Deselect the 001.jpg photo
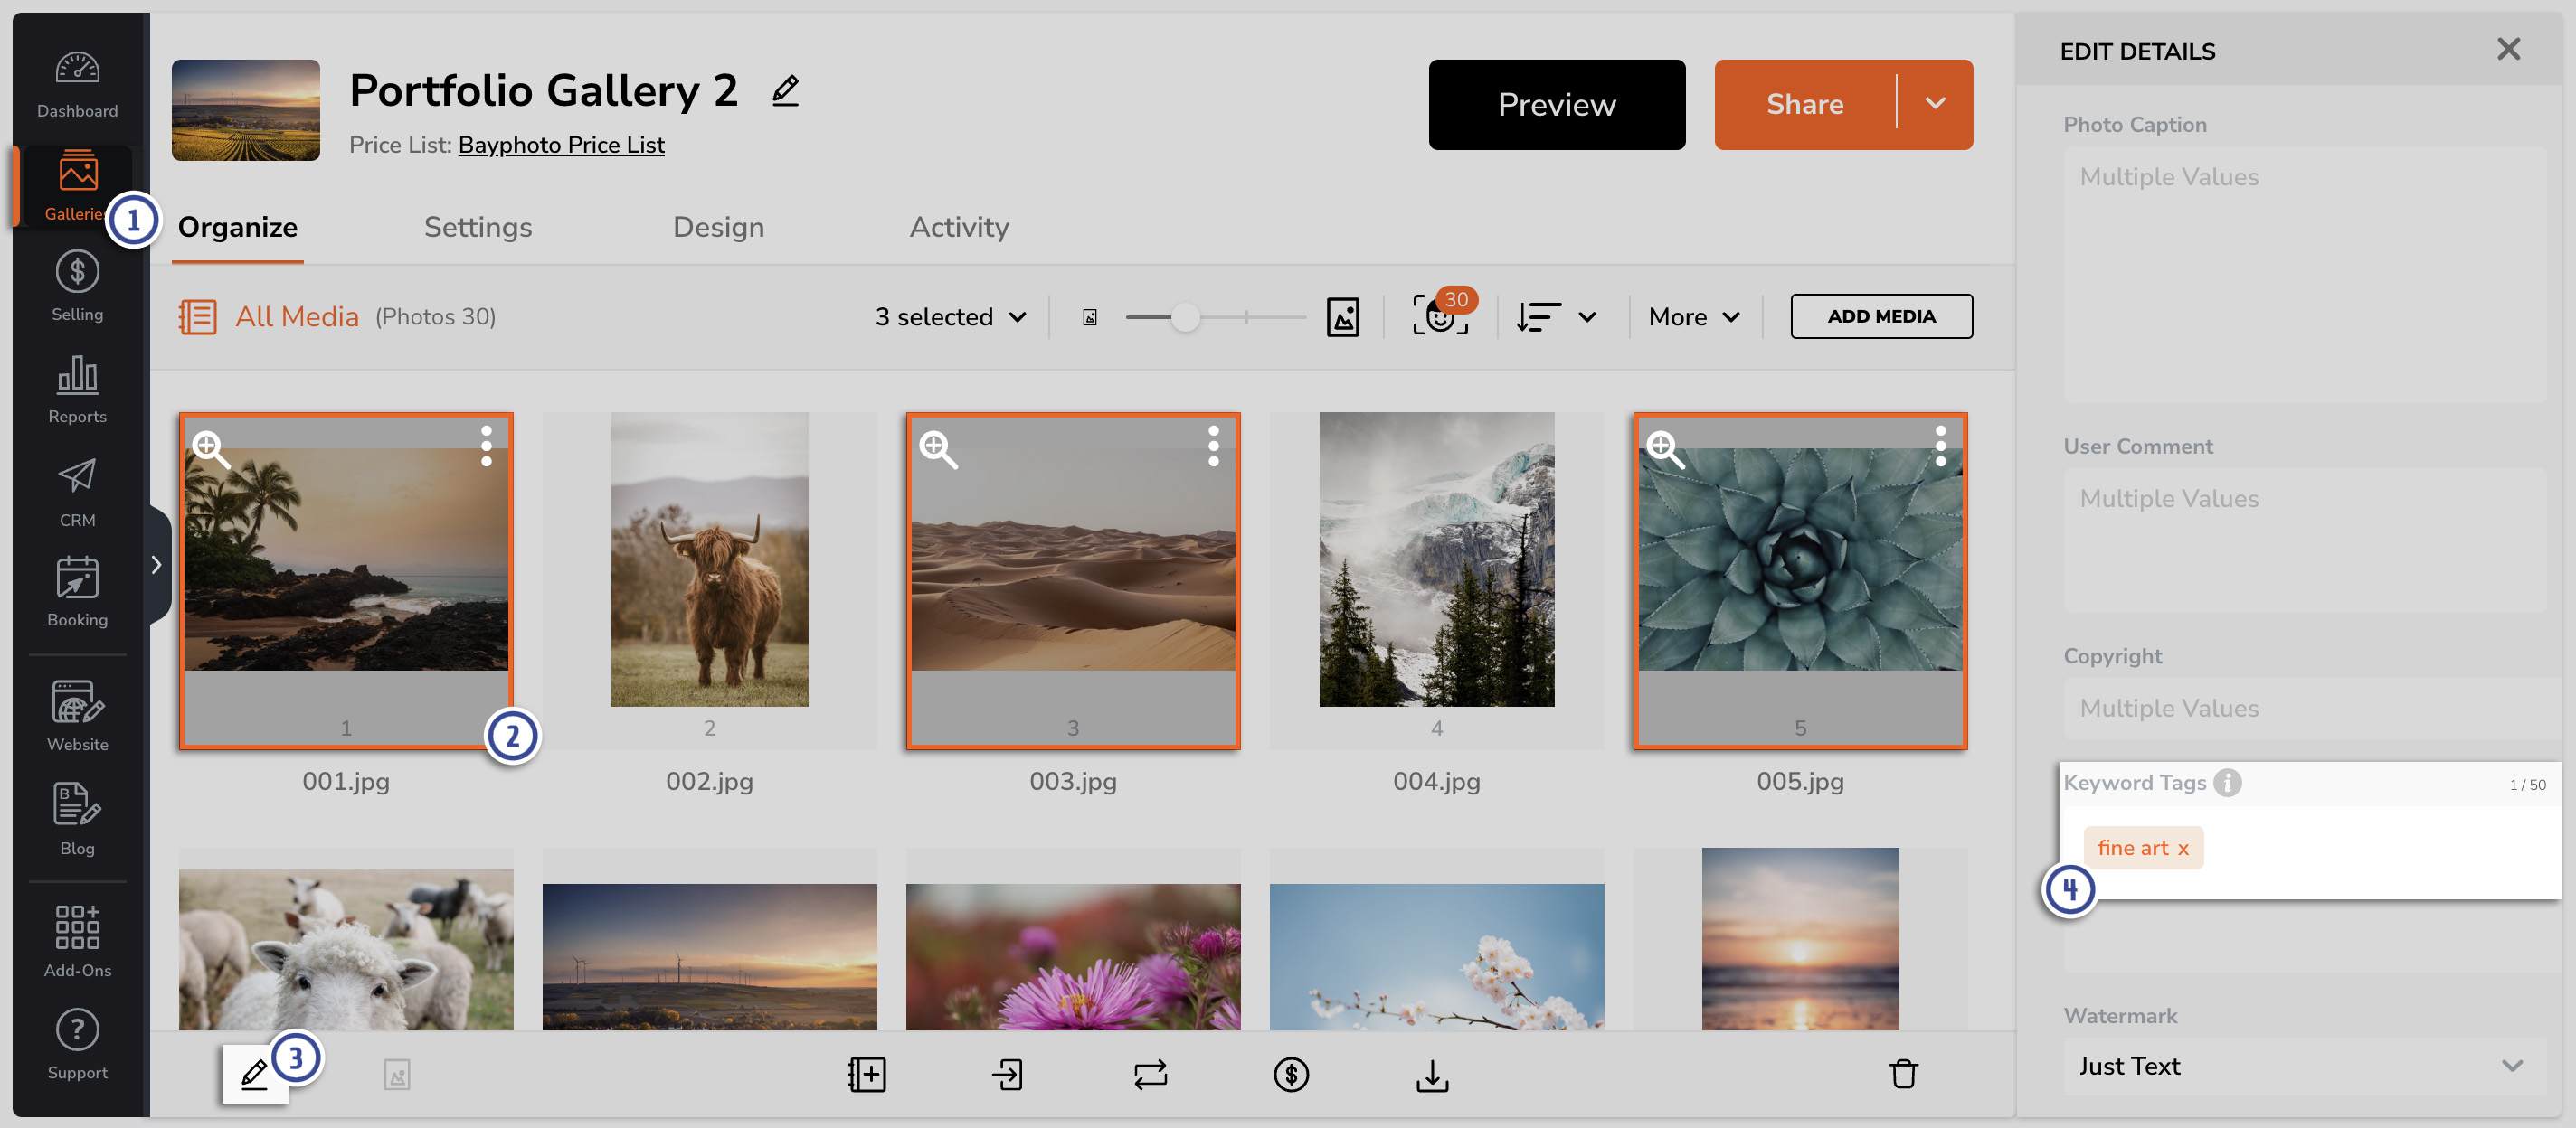 (345, 579)
